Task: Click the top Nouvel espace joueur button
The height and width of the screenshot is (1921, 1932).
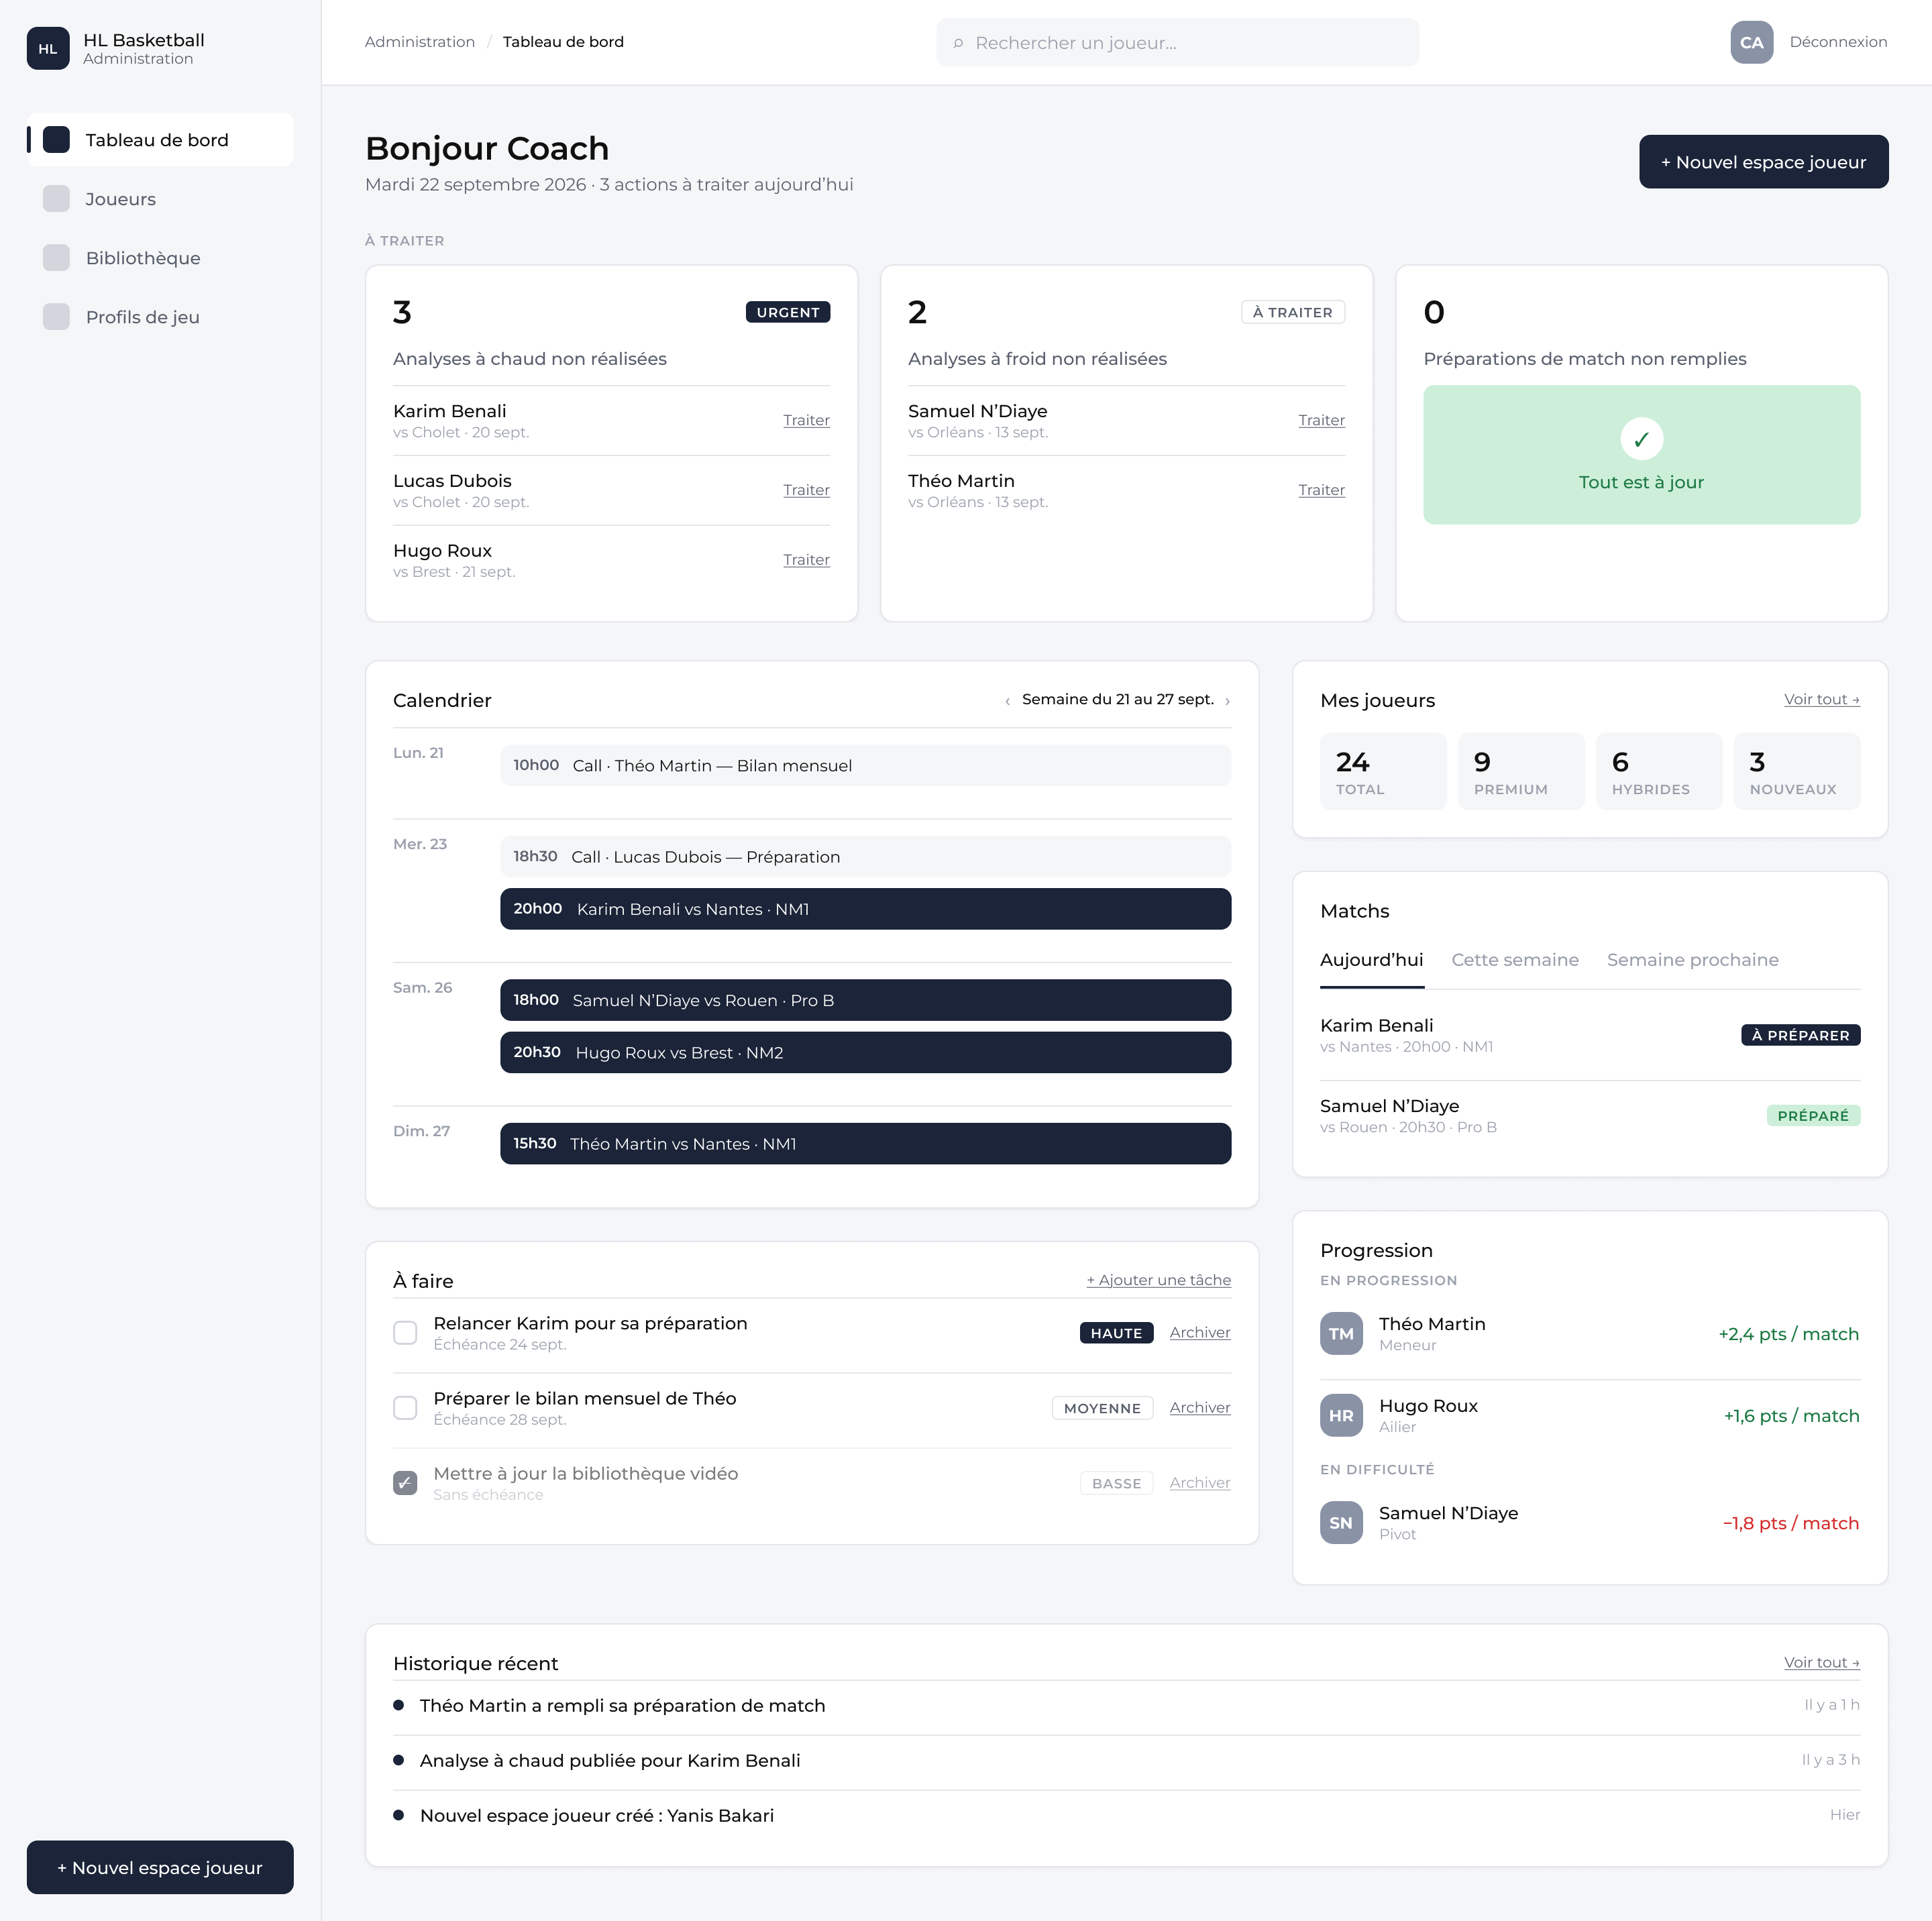Action: pos(1764,162)
